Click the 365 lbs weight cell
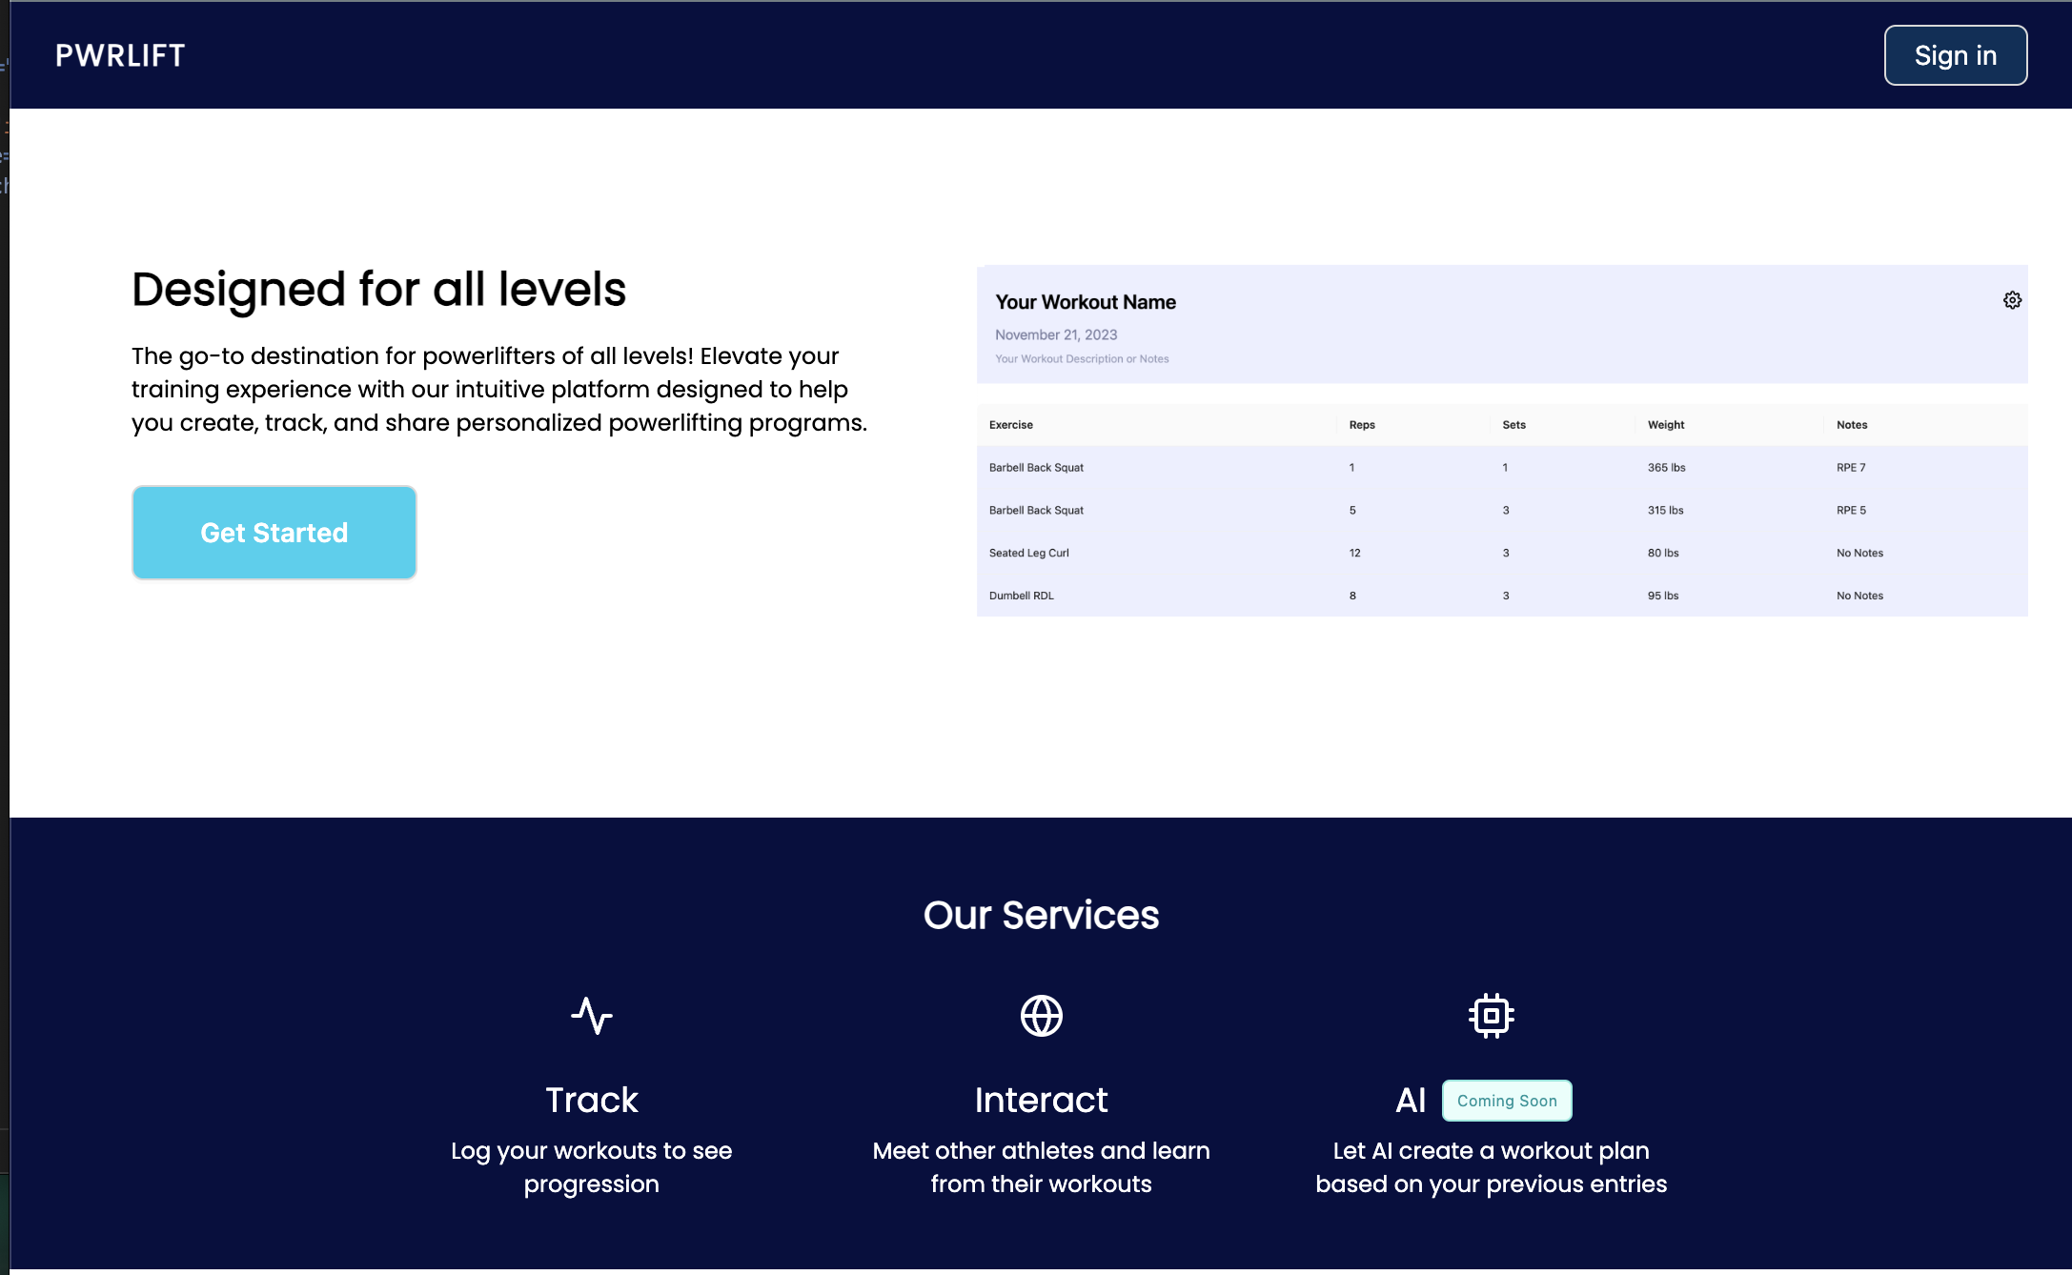 (x=1666, y=468)
